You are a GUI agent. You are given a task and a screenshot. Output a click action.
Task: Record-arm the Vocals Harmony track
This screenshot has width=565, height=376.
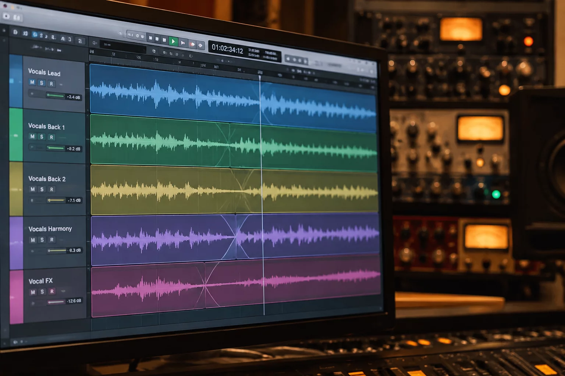(52, 240)
